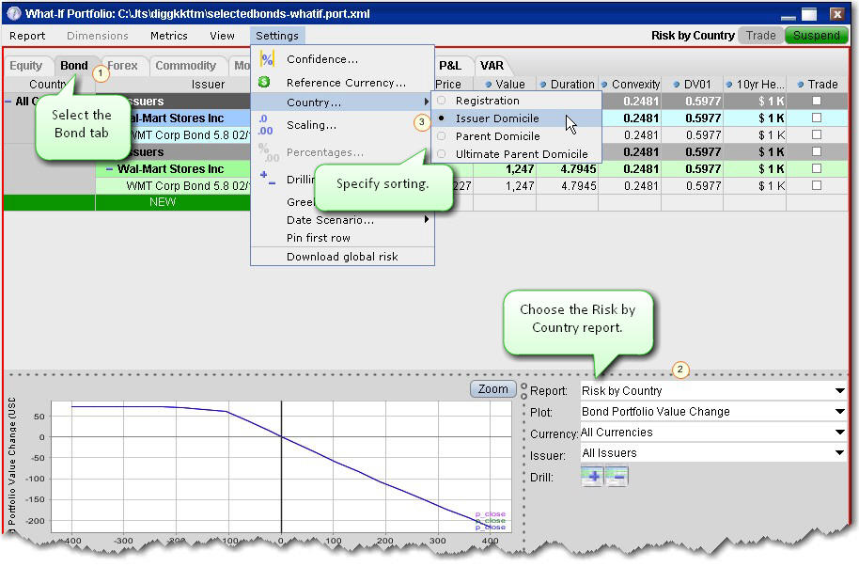This screenshot has width=859, height=567.
Task: Choose the Parent Domicile radio option
Action: (x=442, y=136)
